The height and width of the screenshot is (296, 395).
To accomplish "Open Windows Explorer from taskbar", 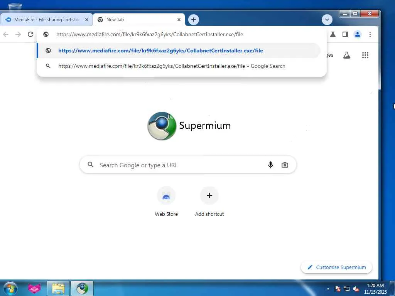I will click(58, 288).
